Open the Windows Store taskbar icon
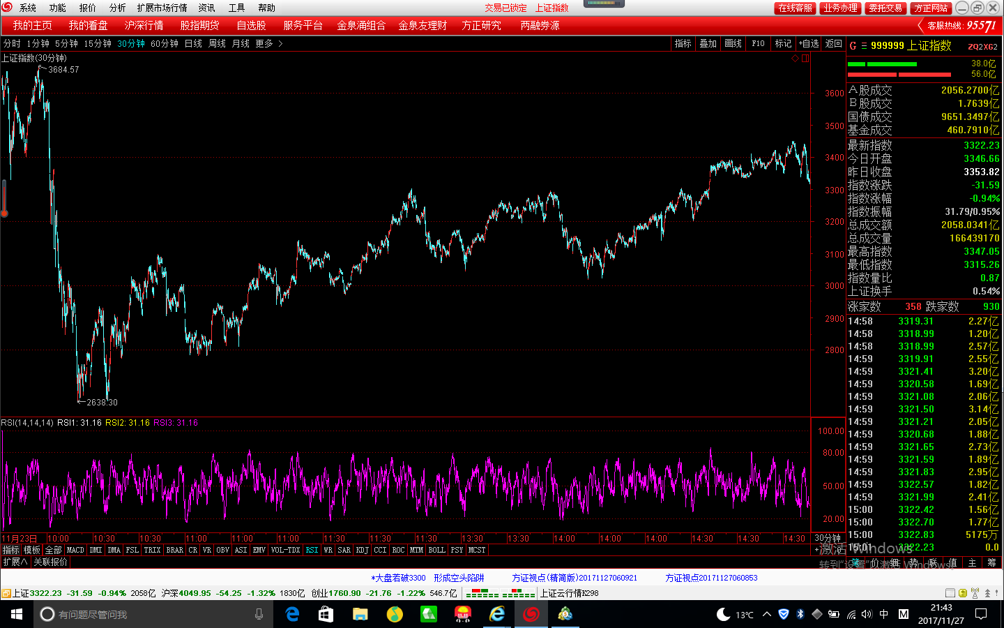Image resolution: width=1004 pixels, height=628 pixels. coord(326,614)
